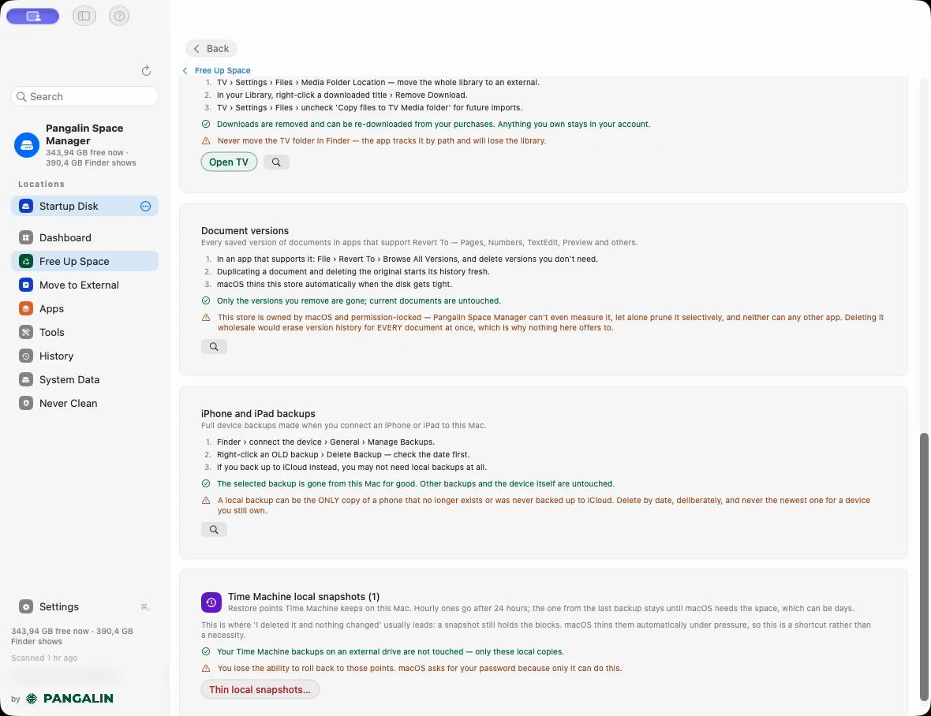Viewport: 931px width, 716px height.
Task: Click the Move to External icon
Action: 26,285
